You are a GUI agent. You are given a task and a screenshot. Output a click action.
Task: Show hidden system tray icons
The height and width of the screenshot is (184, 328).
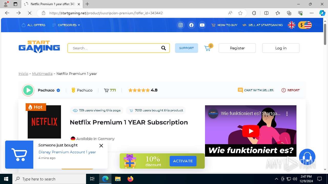tap(276, 179)
